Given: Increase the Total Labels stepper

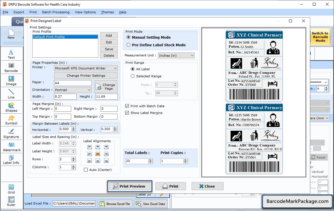Looking at the screenshot, I should (150, 160).
